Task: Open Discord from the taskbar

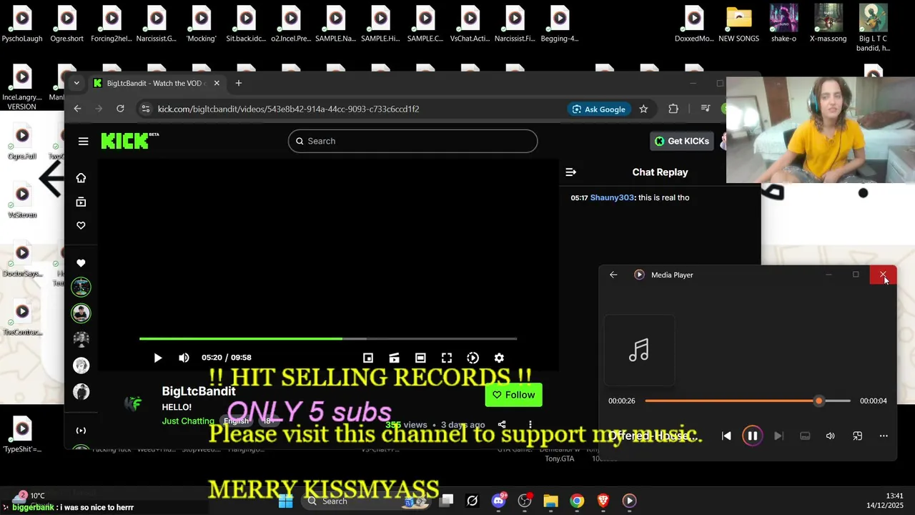Action: (499, 501)
